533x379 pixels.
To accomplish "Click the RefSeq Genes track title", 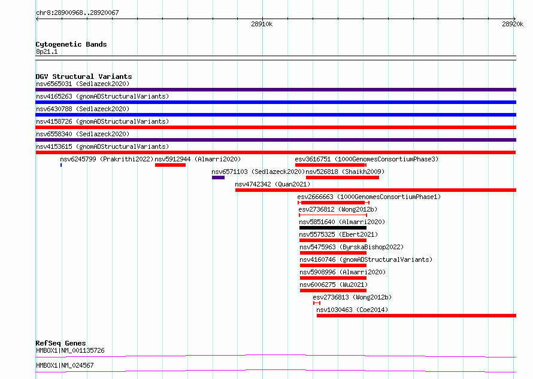I will click(x=60, y=343).
